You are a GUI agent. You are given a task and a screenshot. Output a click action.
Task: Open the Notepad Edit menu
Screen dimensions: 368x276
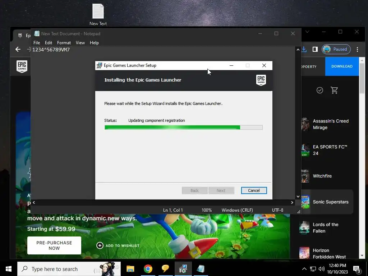pos(49,43)
